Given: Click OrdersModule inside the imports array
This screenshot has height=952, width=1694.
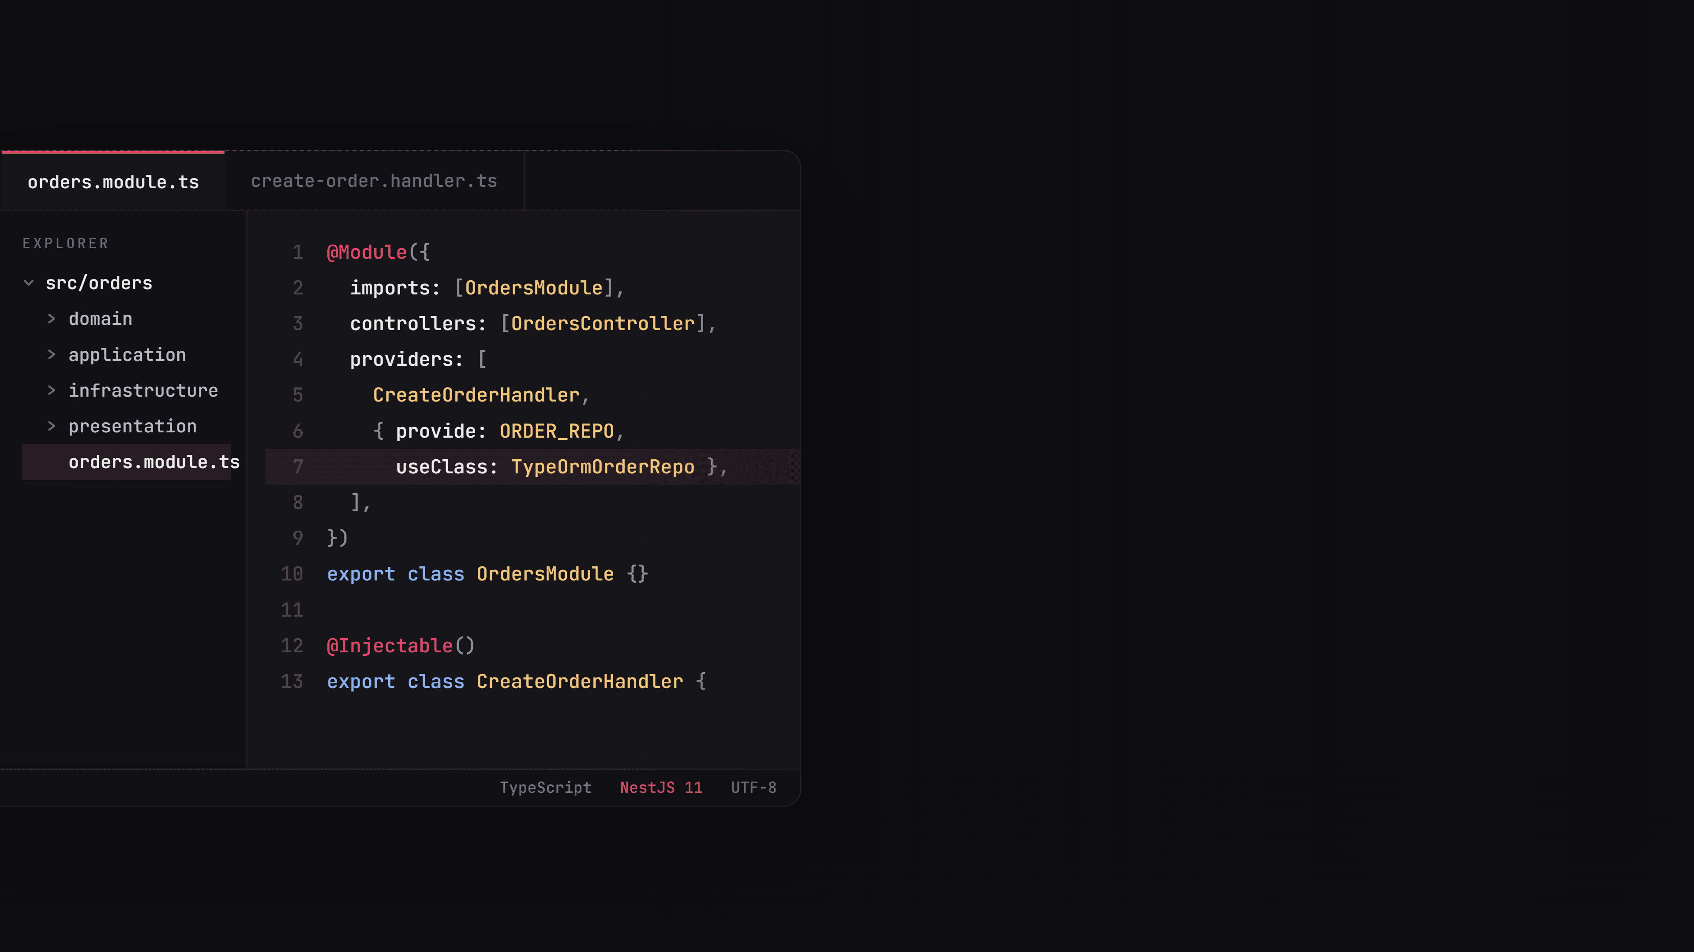Looking at the screenshot, I should [x=534, y=288].
